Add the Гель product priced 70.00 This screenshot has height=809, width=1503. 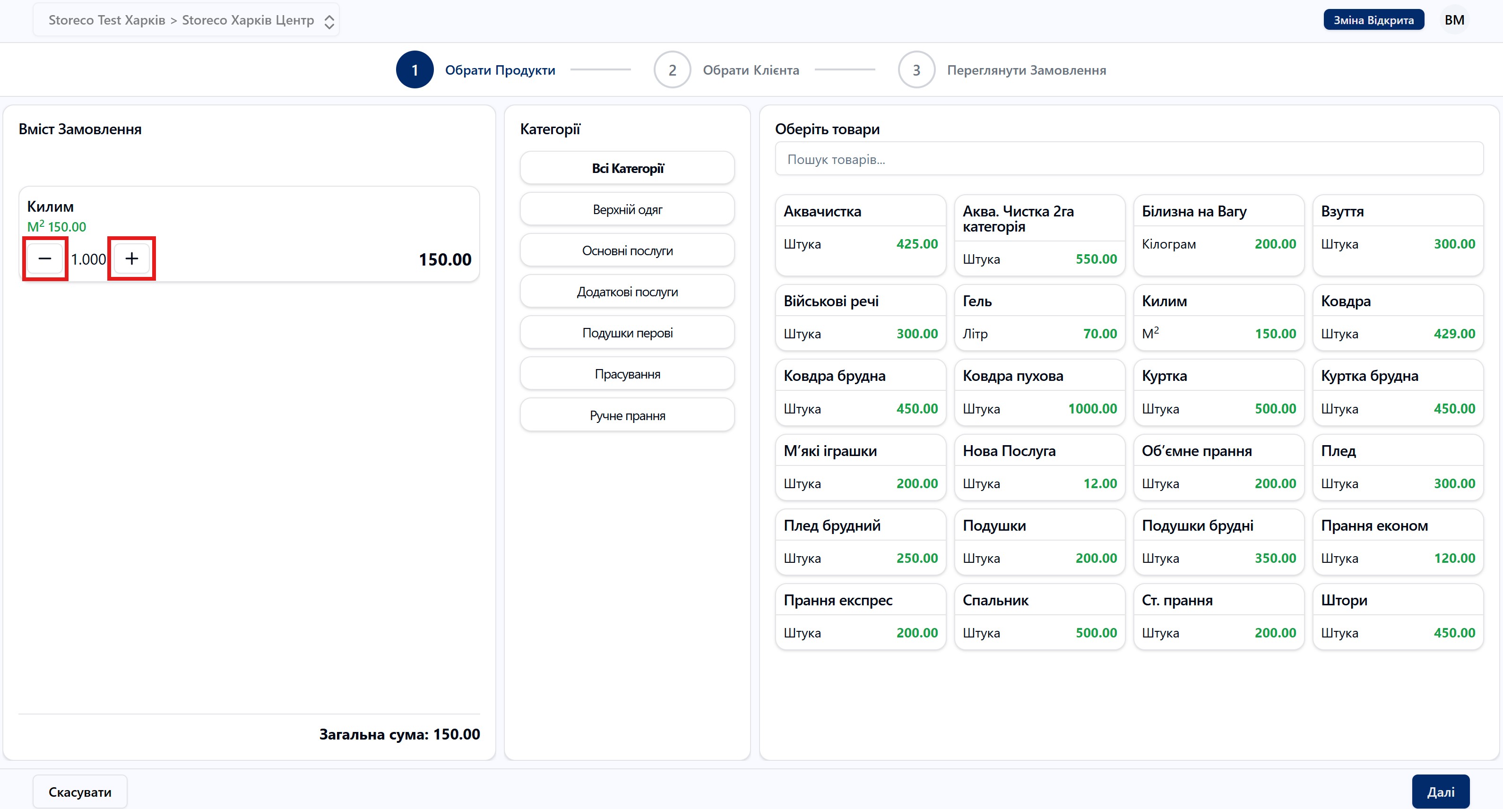pos(1039,317)
